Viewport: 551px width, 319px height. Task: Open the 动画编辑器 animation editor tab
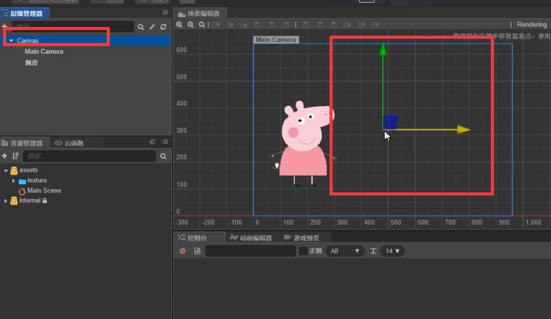point(252,238)
